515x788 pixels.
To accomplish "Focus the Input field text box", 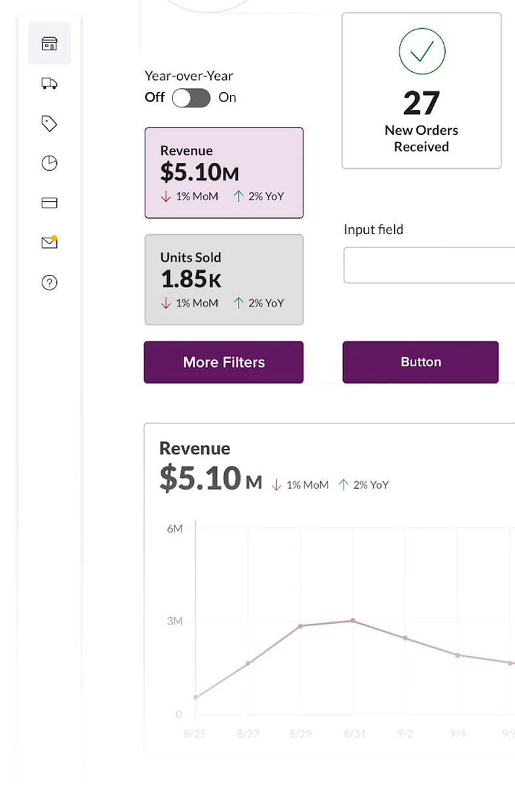I will click(x=429, y=265).
